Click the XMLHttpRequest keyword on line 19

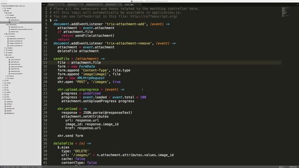91,78
